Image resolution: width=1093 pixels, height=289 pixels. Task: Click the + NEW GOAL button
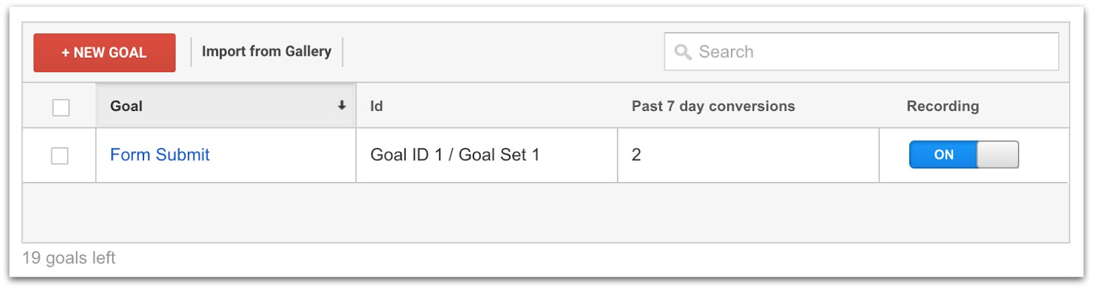[x=105, y=52]
